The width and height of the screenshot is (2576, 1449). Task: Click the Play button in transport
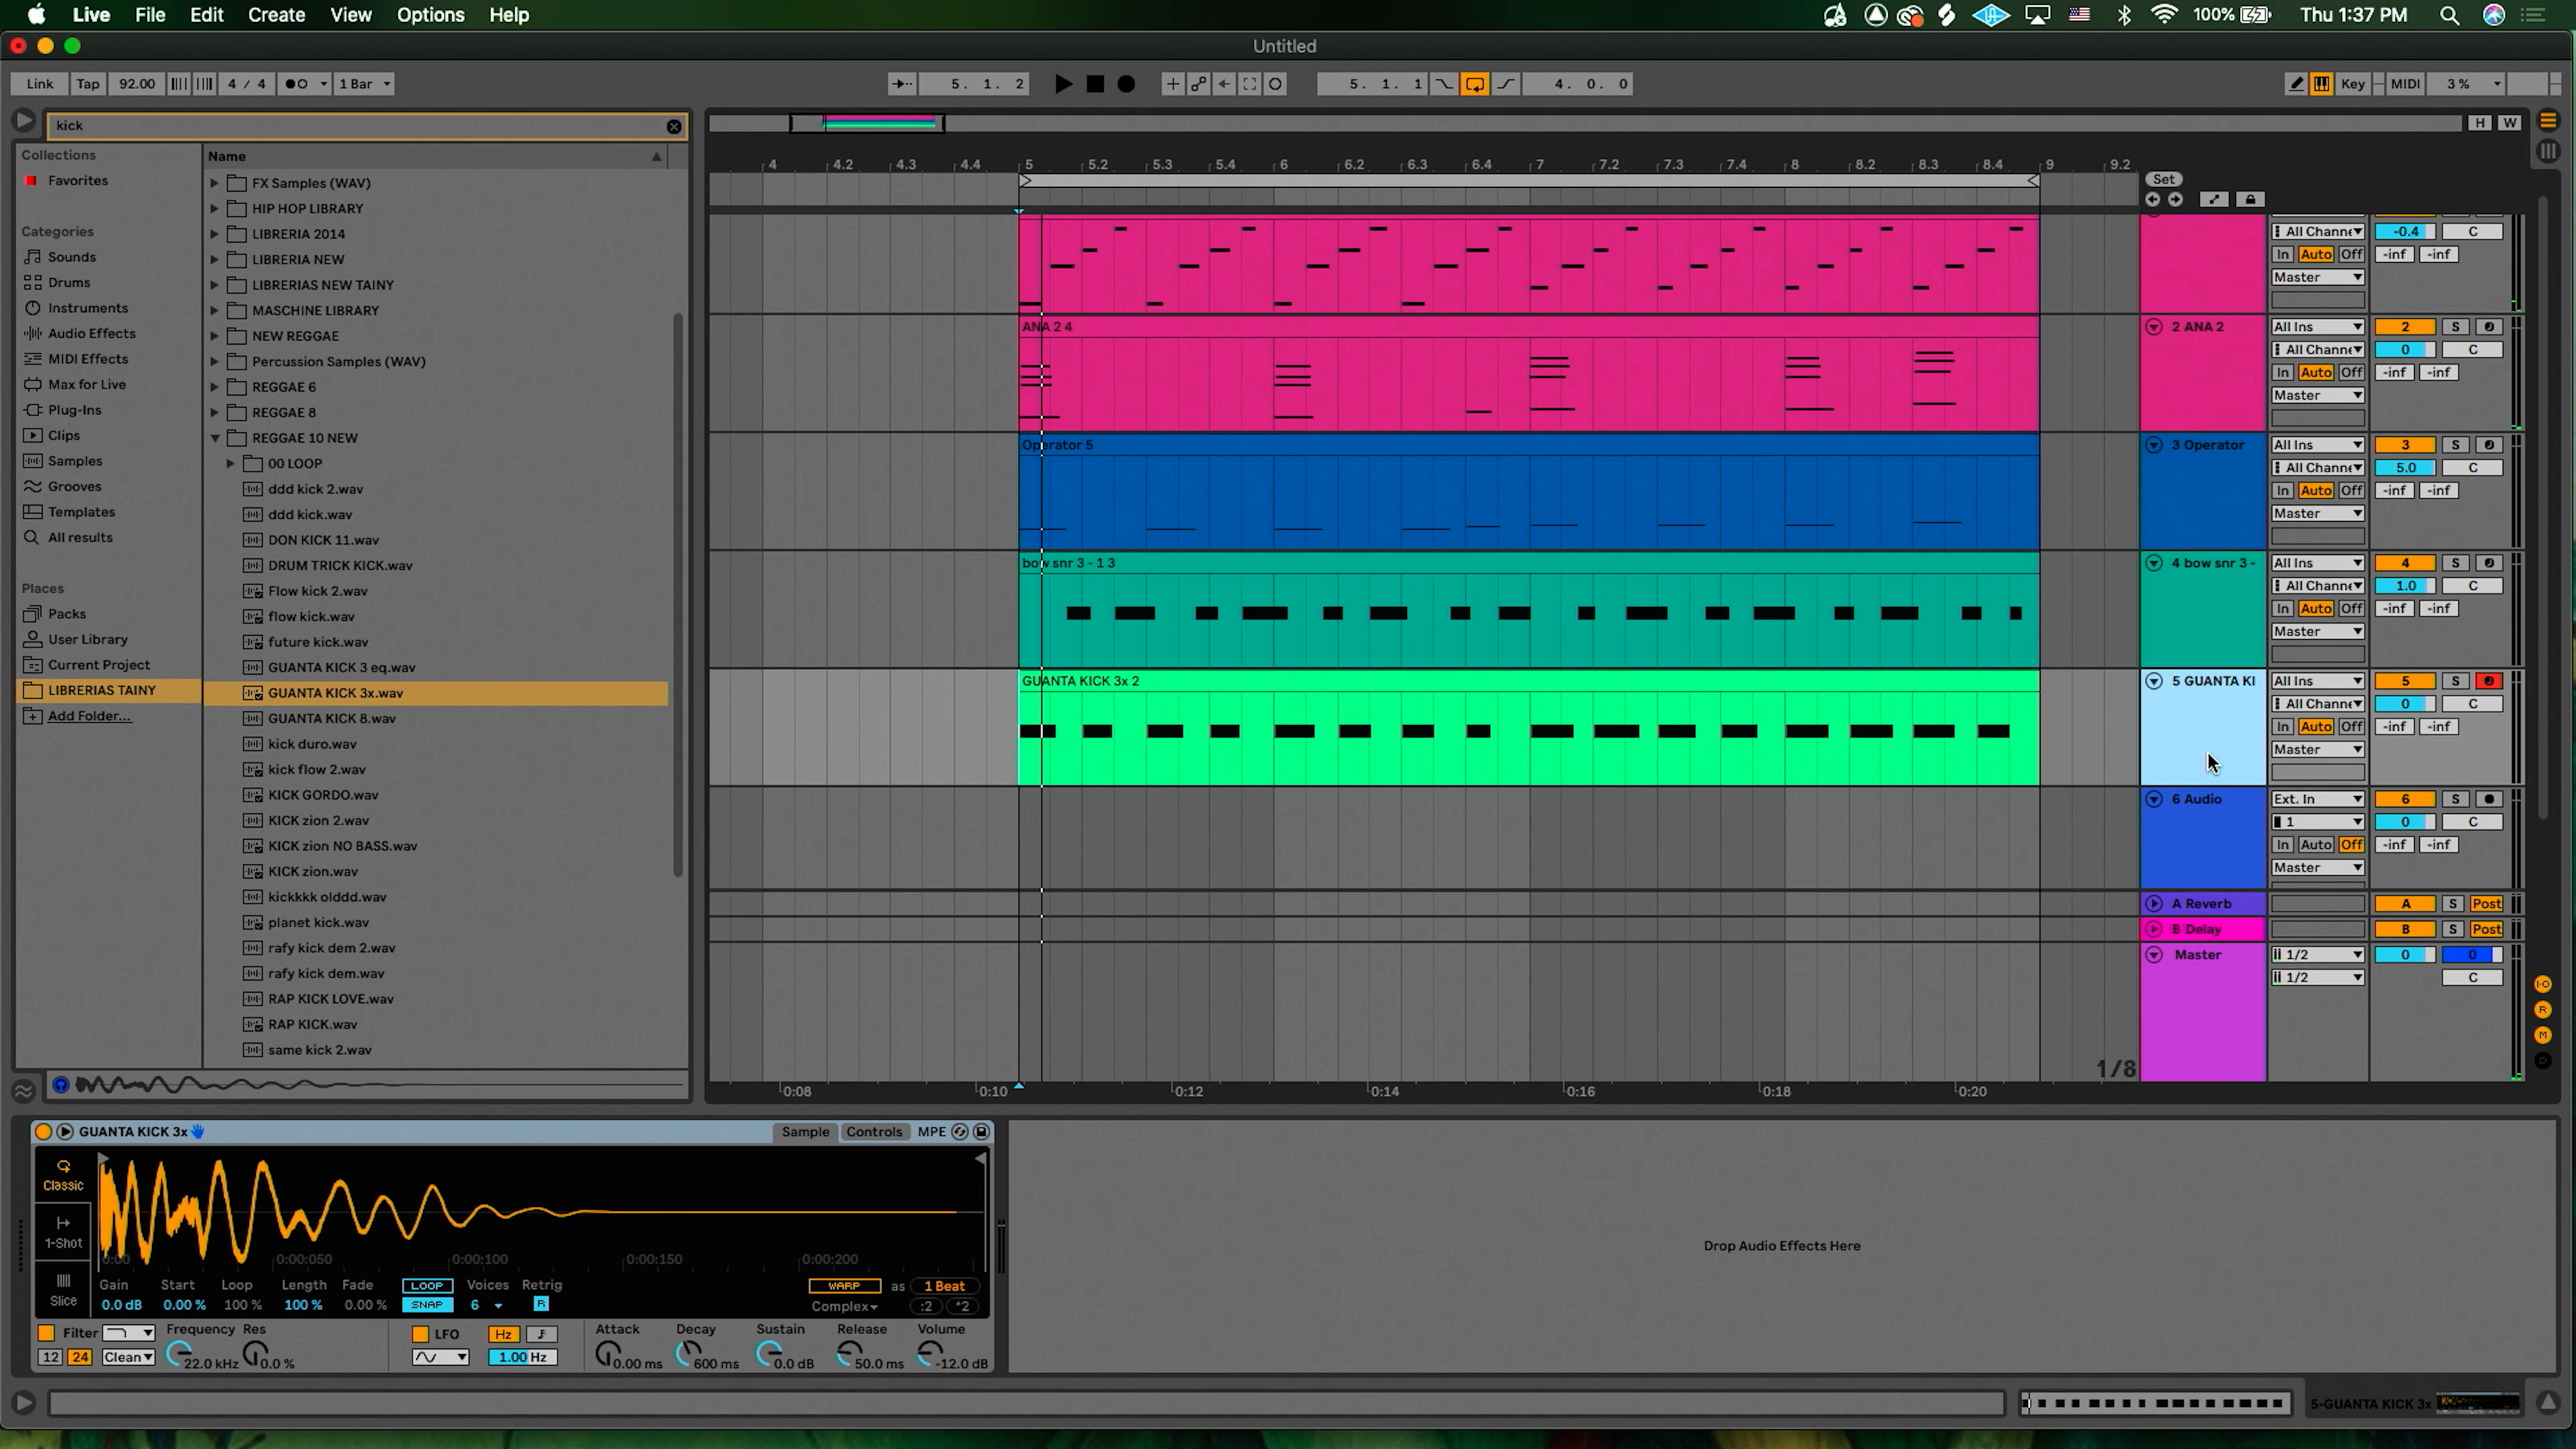point(1063,84)
